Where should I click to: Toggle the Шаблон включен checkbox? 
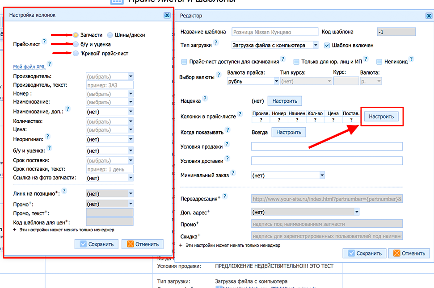click(327, 45)
